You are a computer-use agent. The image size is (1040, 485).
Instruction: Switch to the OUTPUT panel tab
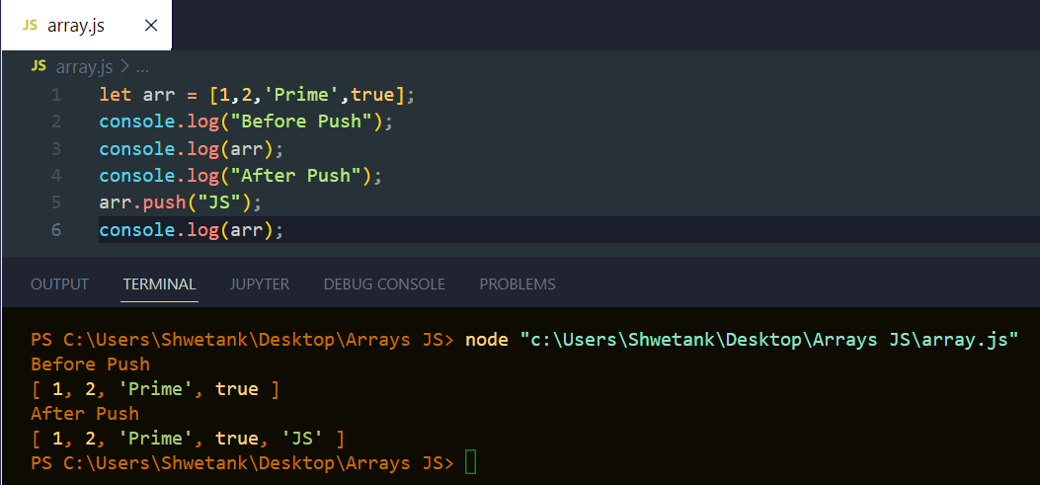pos(59,283)
